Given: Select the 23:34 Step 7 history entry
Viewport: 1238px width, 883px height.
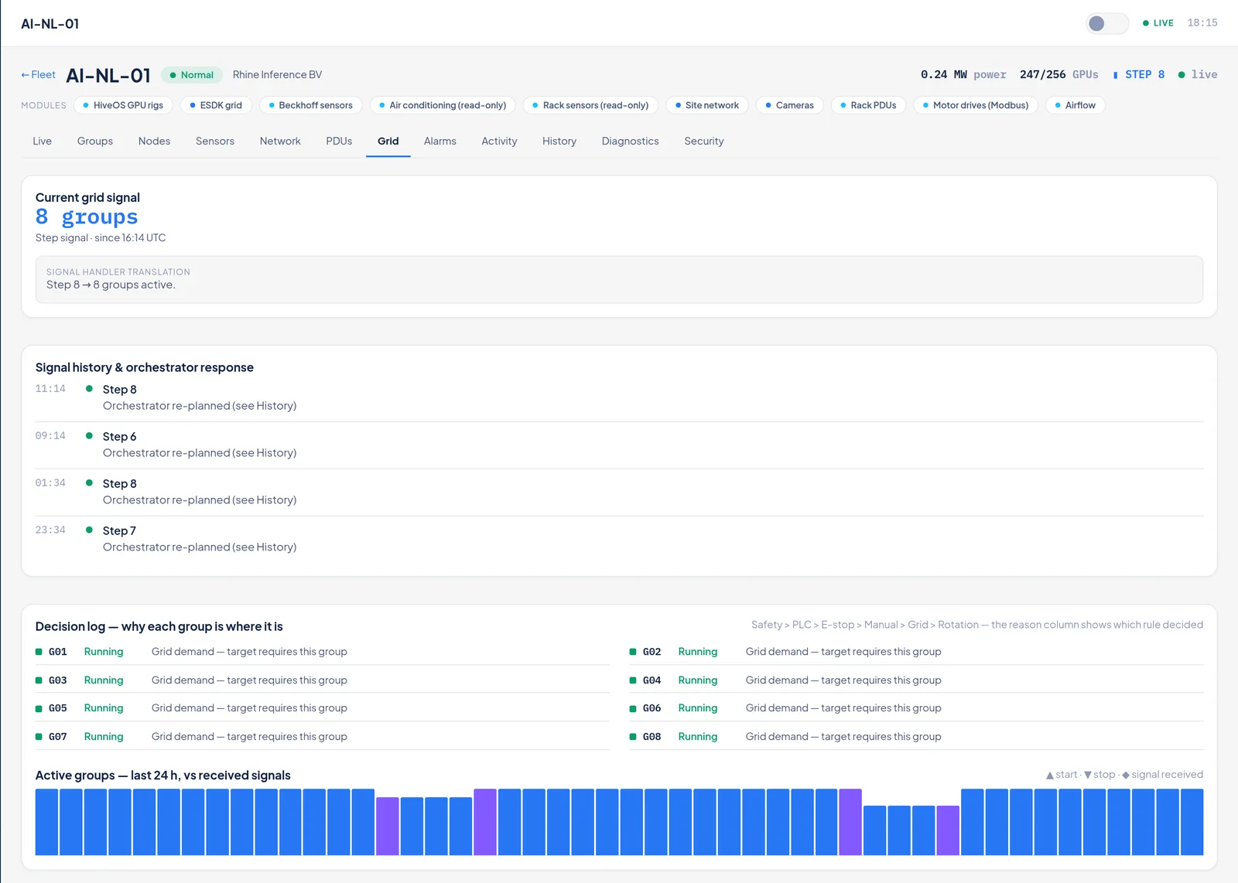Looking at the screenshot, I should pos(619,539).
